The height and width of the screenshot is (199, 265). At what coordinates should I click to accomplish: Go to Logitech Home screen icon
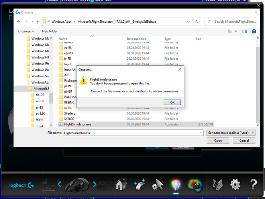click(121, 185)
